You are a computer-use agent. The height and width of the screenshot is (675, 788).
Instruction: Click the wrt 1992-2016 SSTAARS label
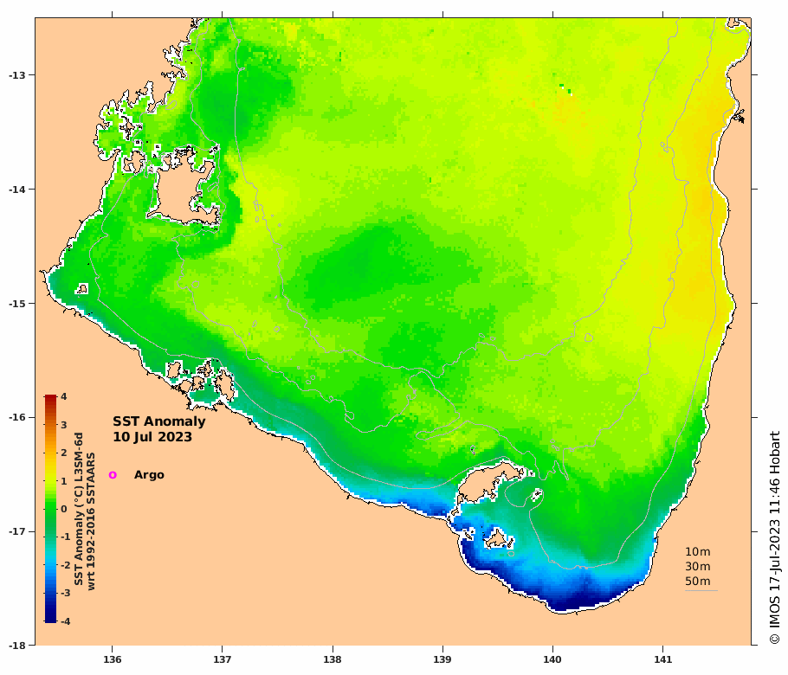(x=91, y=521)
